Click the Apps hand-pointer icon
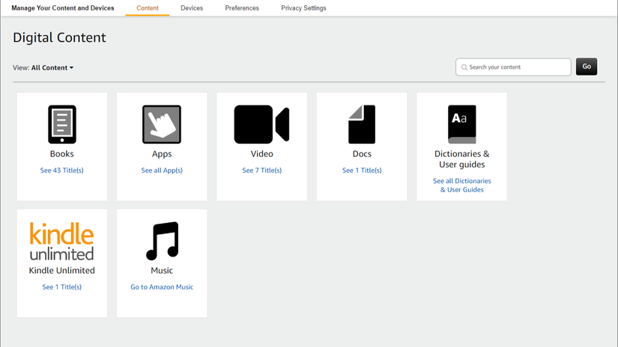 click(162, 124)
